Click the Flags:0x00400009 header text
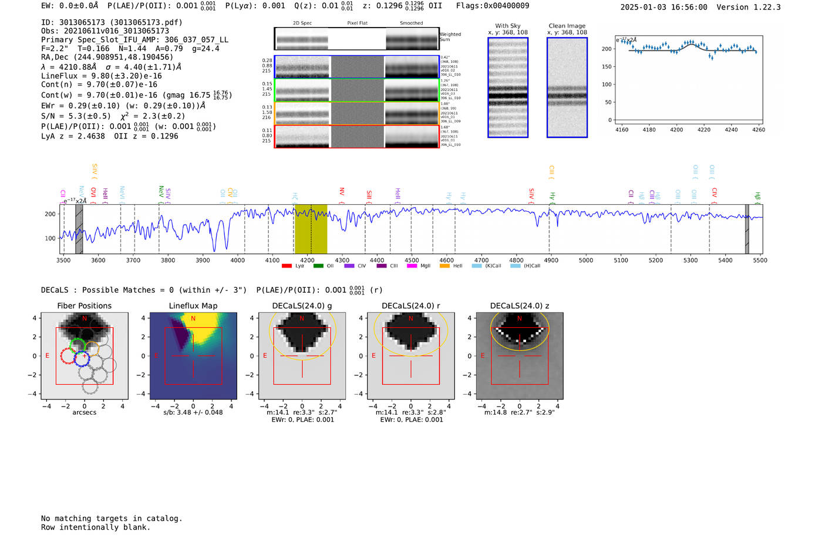 click(493, 6)
